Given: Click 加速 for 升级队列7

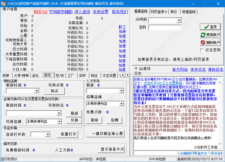Looking at the screenshot, I should point(122,61).
